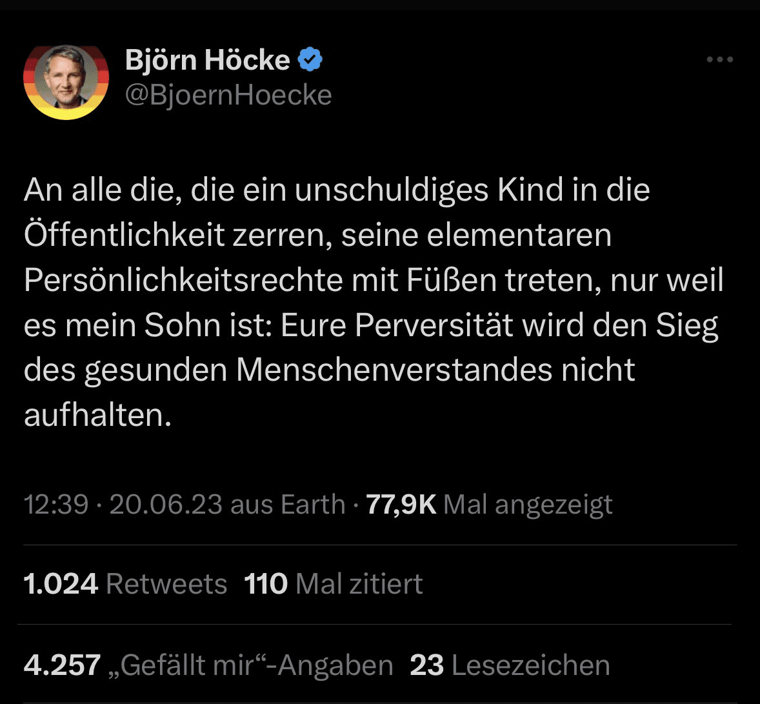Click the date 20.06.23
Image resolution: width=760 pixels, height=704 pixels.
coord(166,504)
